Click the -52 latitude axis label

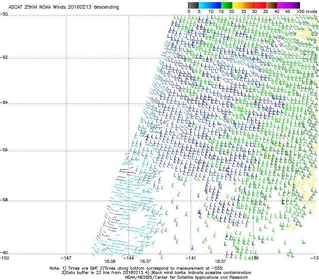point(4,57)
